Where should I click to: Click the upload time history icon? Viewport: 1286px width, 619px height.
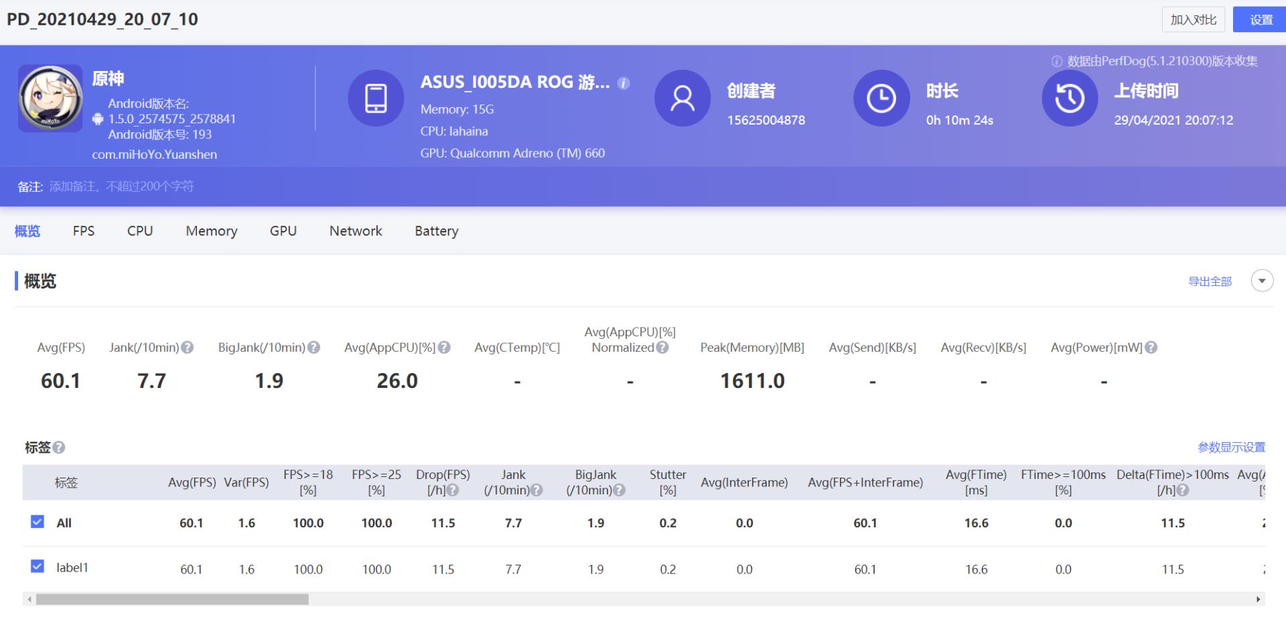point(1070,98)
